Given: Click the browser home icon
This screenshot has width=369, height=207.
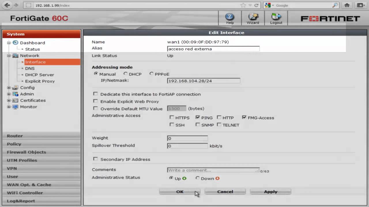Looking at the screenshot, I should click(x=347, y=5).
